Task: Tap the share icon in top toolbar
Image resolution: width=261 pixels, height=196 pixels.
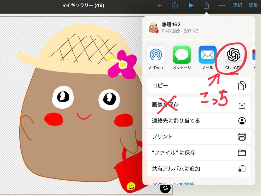Action: 206,5
